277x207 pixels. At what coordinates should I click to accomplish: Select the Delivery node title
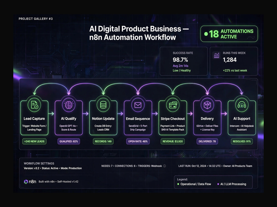(x=207, y=119)
